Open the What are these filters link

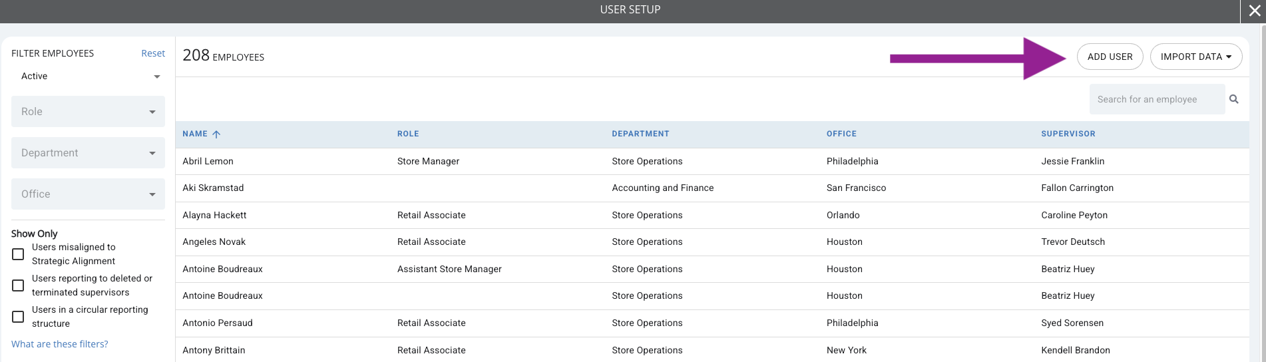59,344
